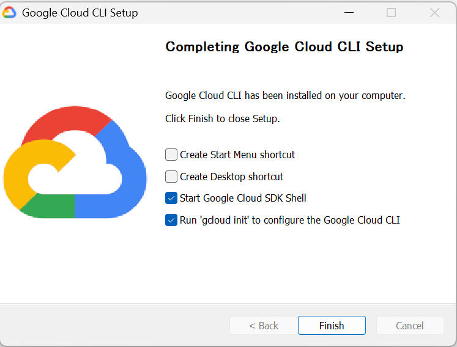The image size is (457, 347).
Task: Click the 'Completing Google Cloud CLI Setup' heading
Action: tap(284, 47)
